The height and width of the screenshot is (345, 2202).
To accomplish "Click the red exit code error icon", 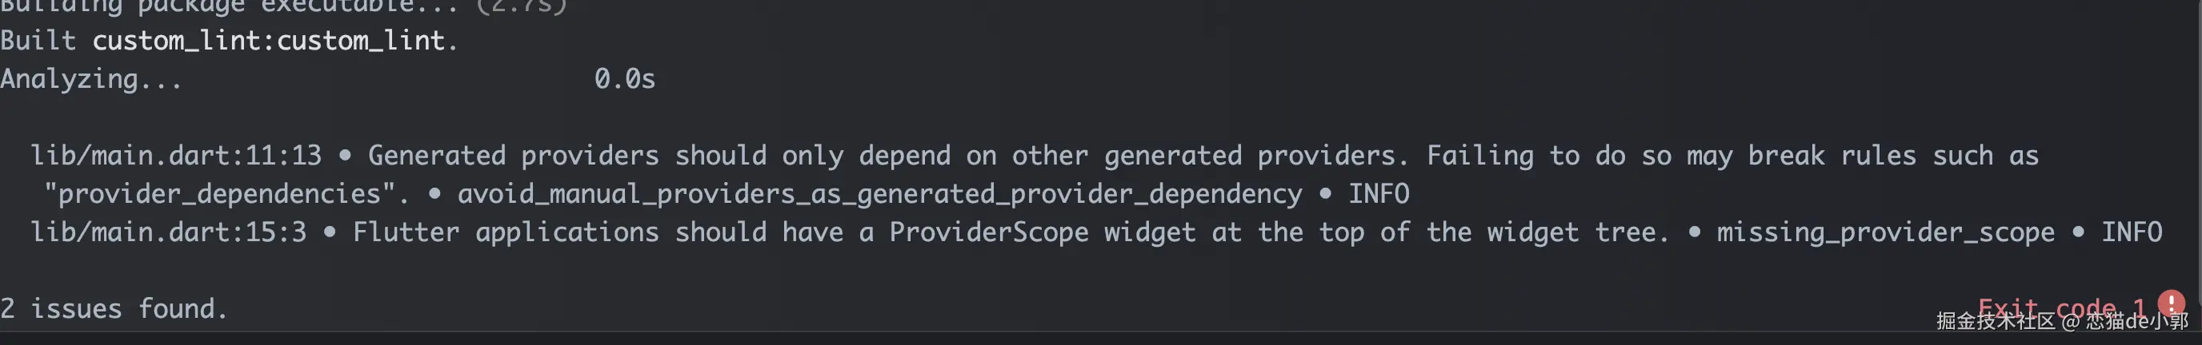I will pyautogui.click(x=2172, y=303).
